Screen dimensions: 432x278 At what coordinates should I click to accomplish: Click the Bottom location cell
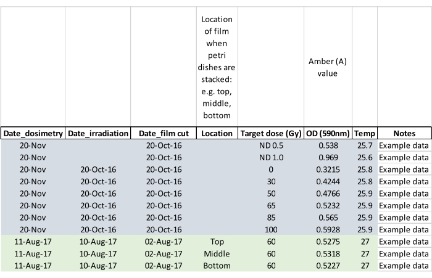(217, 266)
